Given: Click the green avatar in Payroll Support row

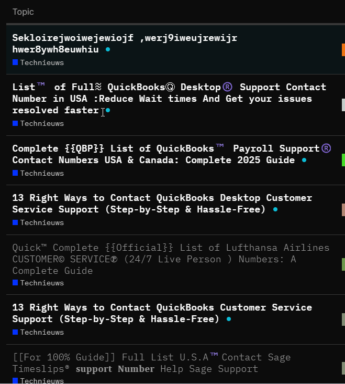Looking at the screenshot, I should coord(343,160).
